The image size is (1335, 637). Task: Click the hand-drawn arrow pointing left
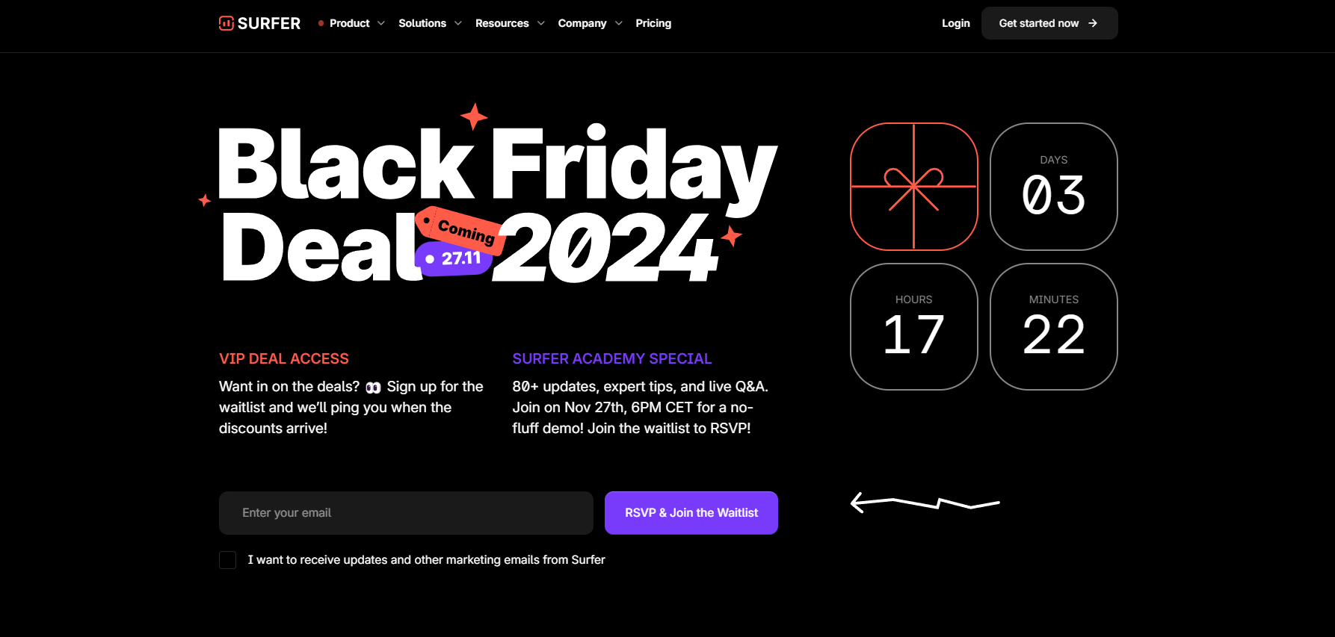click(x=924, y=503)
